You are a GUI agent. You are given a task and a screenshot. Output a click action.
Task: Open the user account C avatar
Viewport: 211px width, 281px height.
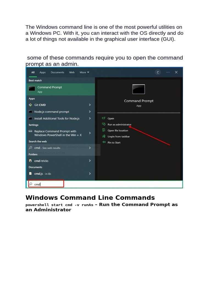pos(158,72)
